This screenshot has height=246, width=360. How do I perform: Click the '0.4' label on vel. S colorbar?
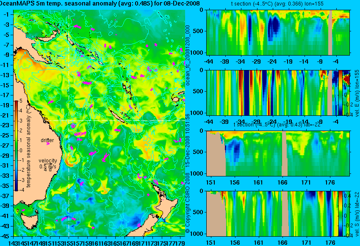347,196
